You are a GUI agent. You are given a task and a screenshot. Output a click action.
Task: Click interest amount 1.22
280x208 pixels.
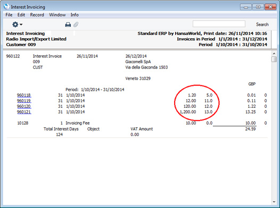[x=251, y=107]
